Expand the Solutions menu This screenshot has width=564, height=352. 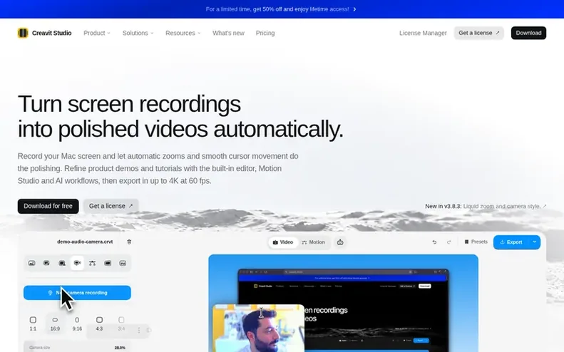138,33
